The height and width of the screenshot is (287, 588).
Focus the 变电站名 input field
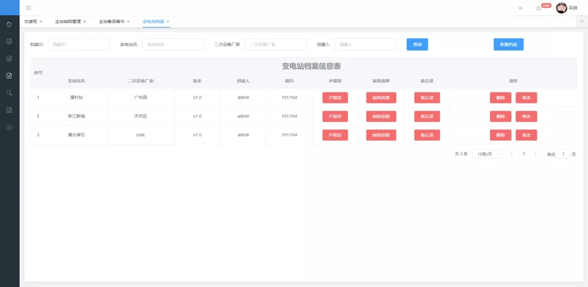[x=173, y=45]
